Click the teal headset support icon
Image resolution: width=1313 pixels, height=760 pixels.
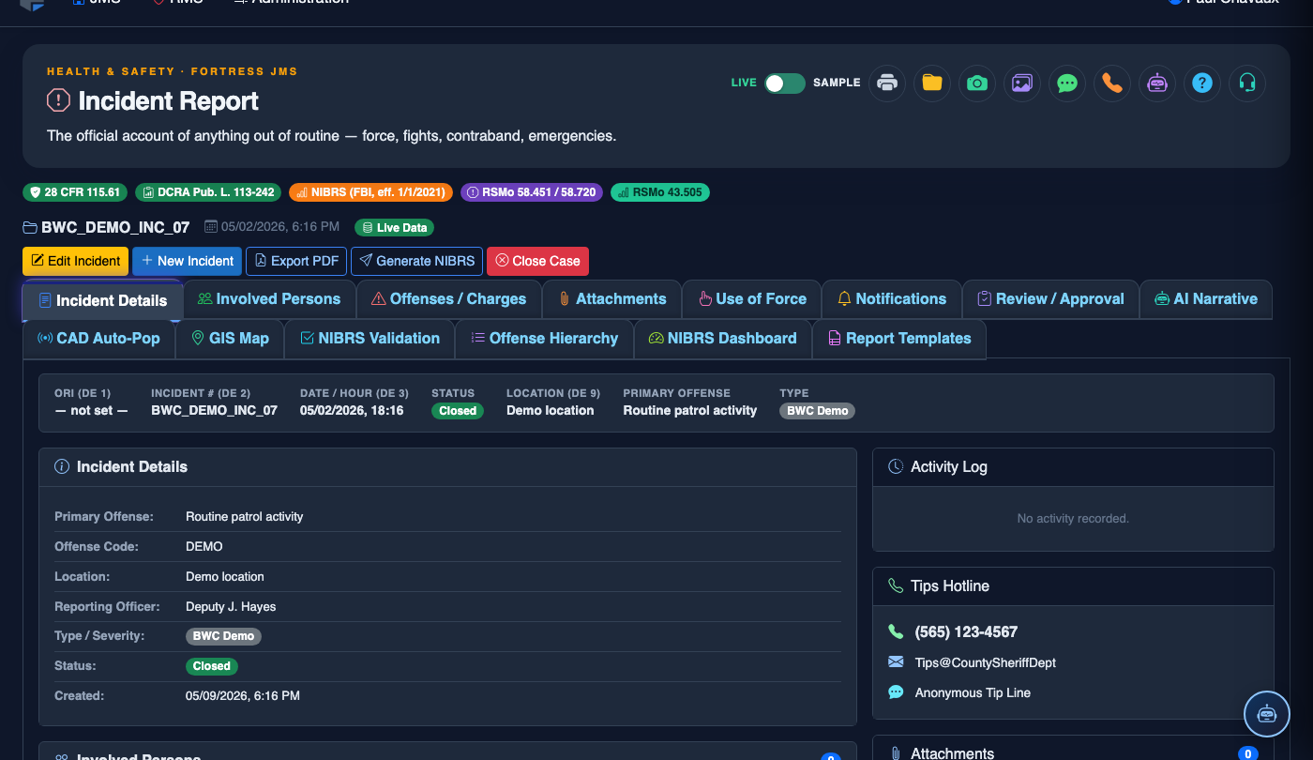[1247, 83]
